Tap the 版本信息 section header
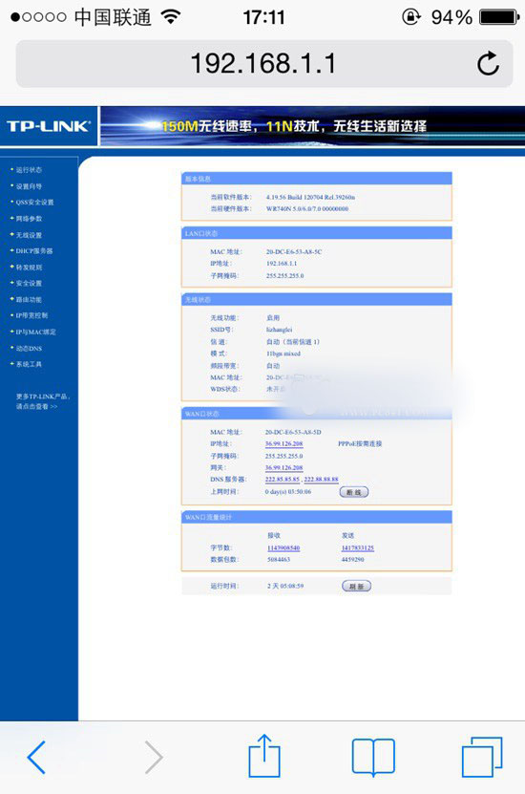The height and width of the screenshot is (794, 525). [317, 179]
